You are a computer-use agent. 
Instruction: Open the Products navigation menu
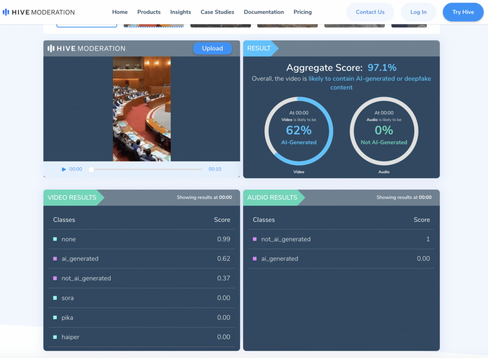(149, 12)
